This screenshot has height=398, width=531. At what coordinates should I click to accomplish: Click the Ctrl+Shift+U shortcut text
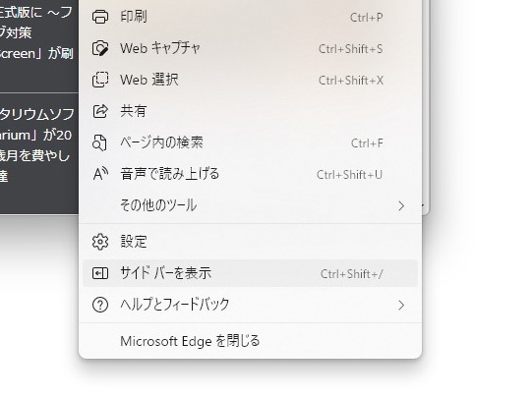(x=349, y=175)
